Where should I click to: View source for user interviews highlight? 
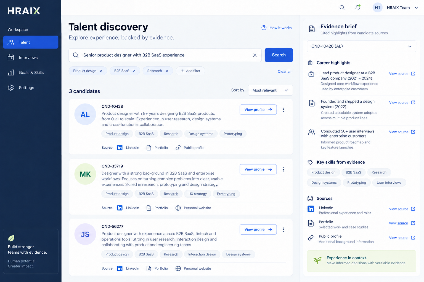tap(402, 132)
